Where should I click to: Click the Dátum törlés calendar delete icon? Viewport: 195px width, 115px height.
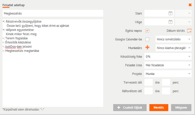pyautogui.click(x=189, y=31)
